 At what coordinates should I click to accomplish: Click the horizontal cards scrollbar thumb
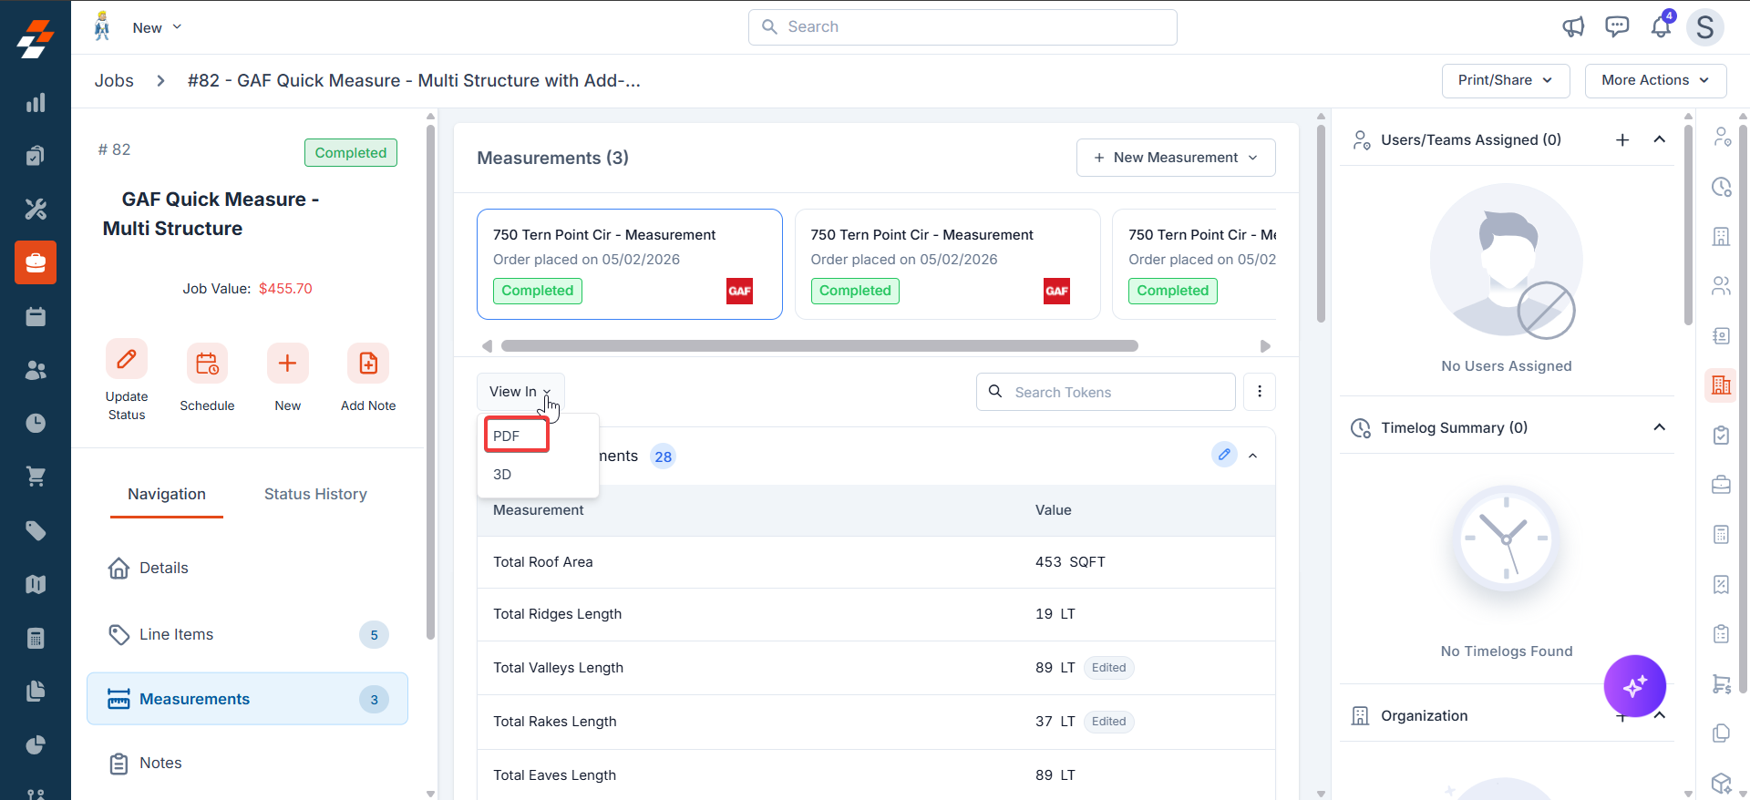pyautogui.click(x=819, y=346)
